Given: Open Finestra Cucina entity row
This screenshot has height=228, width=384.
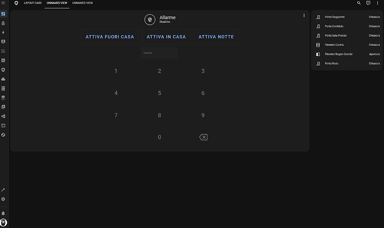Looking at the screenshot, I should click(347, 45).
